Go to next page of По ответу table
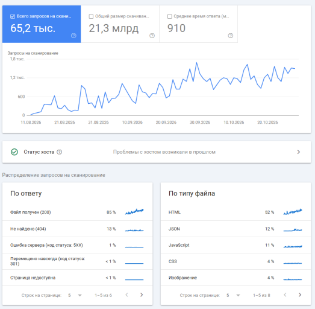The height and width of the screenshot is (309, 315). click(x=142, y=295)
